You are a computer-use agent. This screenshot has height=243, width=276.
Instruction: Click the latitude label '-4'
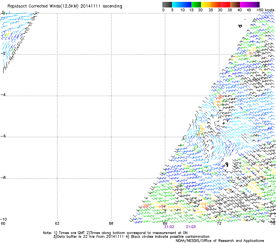pyautogui.click(x=3, y=95)
